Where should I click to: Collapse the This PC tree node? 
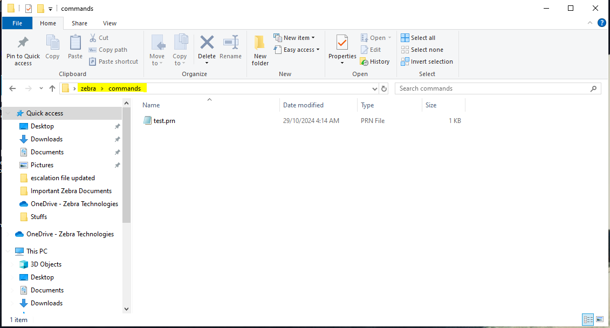pyautogui.click(x=8, y=251)
